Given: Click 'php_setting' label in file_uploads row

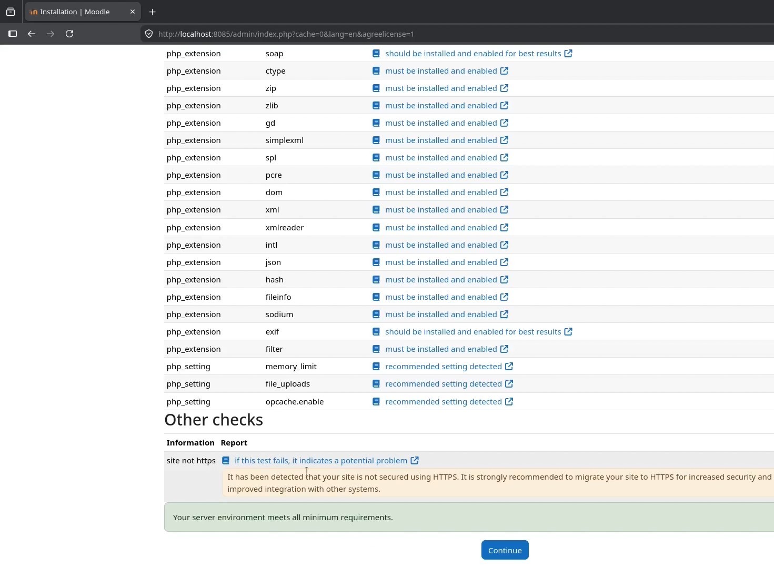Looking at the screenshot, I should pos(188,384).
